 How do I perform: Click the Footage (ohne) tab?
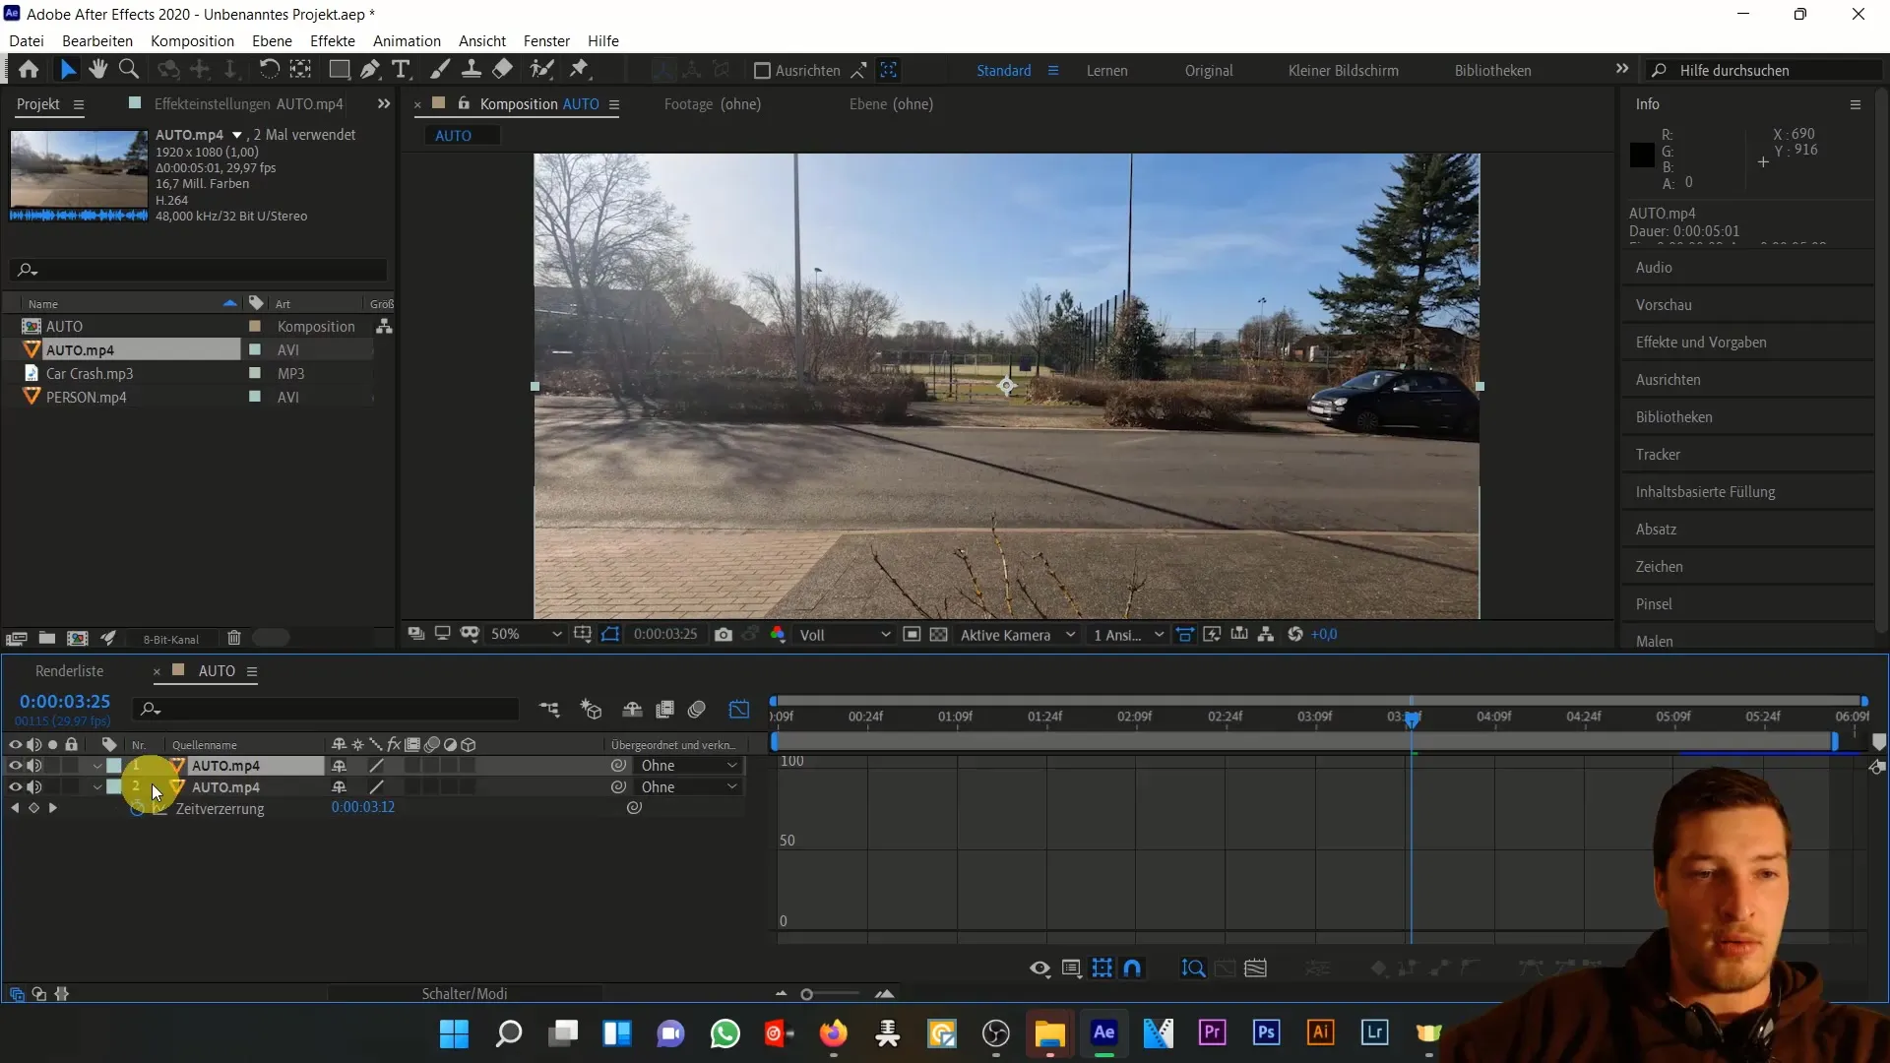pos(712,103)
